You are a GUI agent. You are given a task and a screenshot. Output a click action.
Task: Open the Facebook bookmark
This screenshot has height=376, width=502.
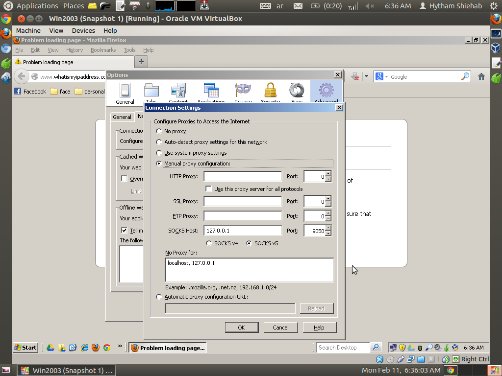tap(30, 92)
